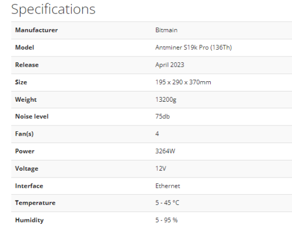This screenshot has width=292, height=233.
Task: Click the Specifications heading
Action: pyautogui.click(x=53, y=9)
